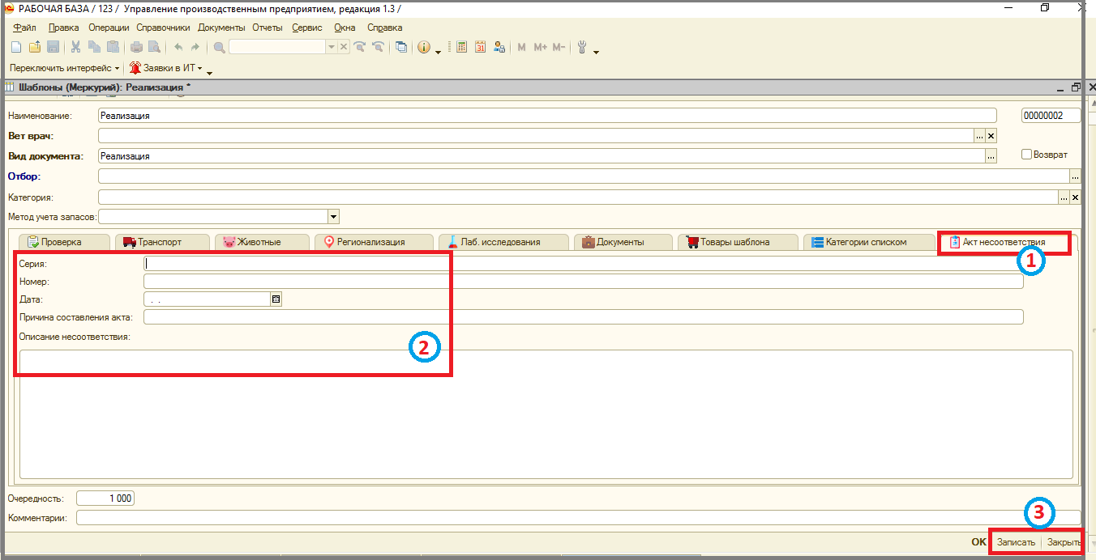
Task: Open the Операции menu
Action: [109, 28]
